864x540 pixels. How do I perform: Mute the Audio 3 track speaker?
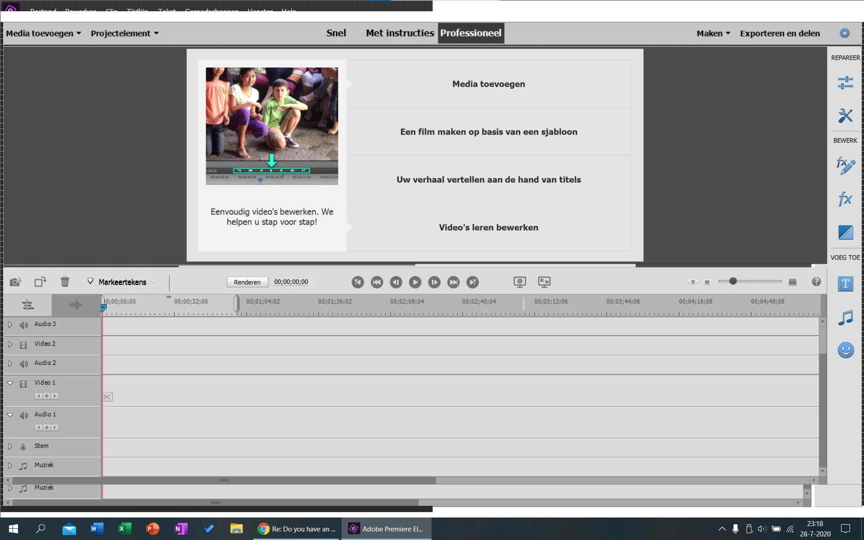(x=24, y=325)
